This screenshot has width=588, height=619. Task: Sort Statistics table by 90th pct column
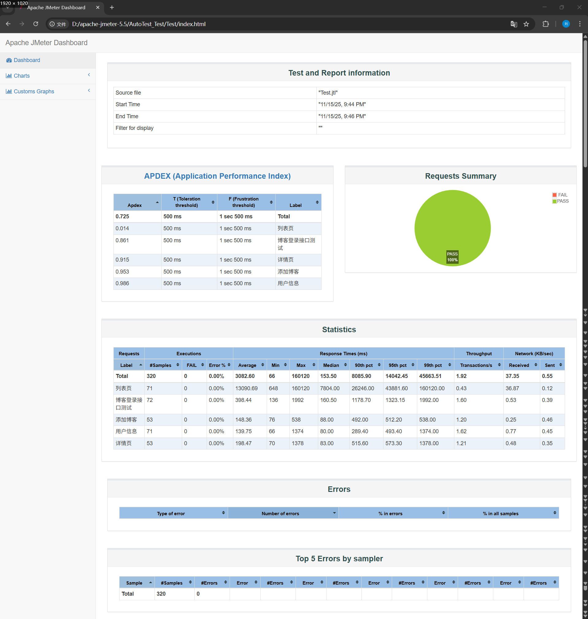[366, 365]
